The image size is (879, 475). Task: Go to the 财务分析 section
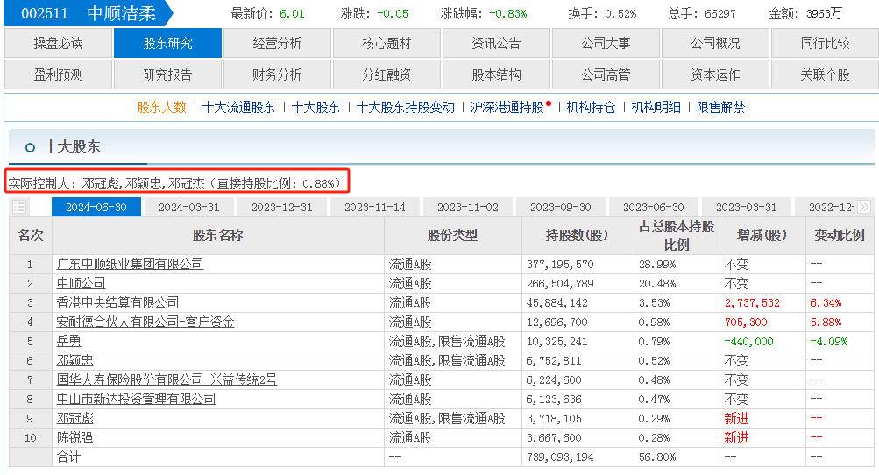click(277, 74)
